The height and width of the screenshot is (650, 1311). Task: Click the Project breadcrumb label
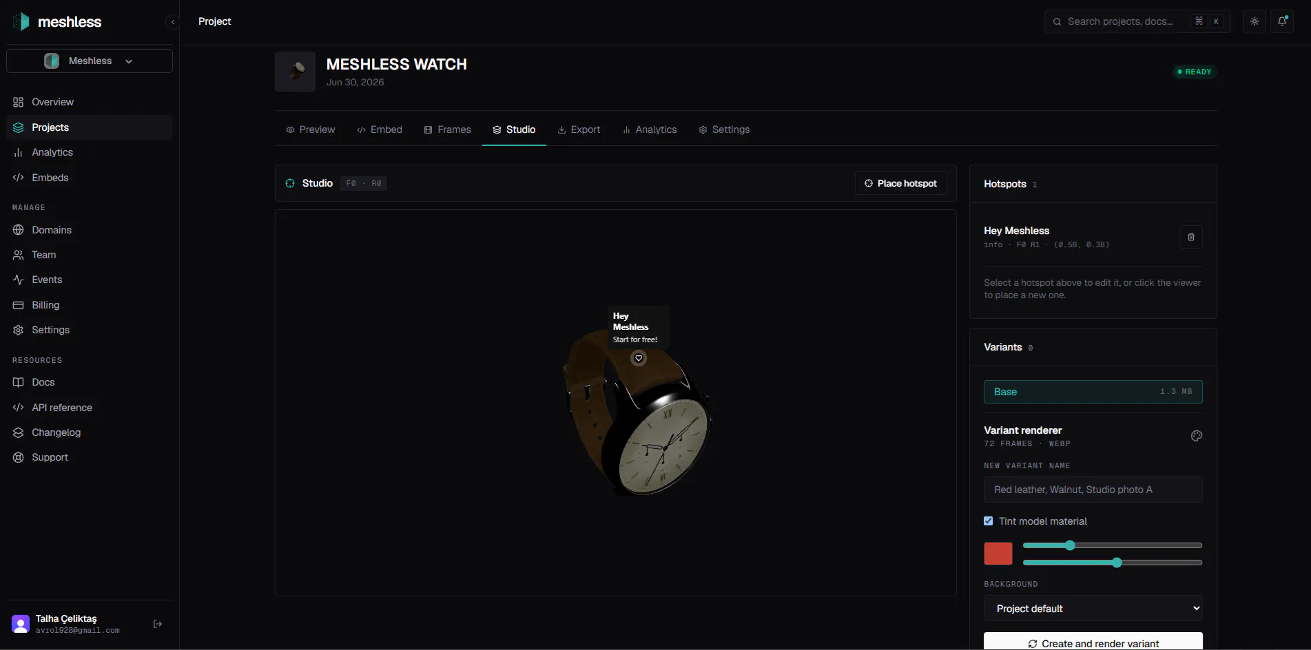[x=214, y=21]
